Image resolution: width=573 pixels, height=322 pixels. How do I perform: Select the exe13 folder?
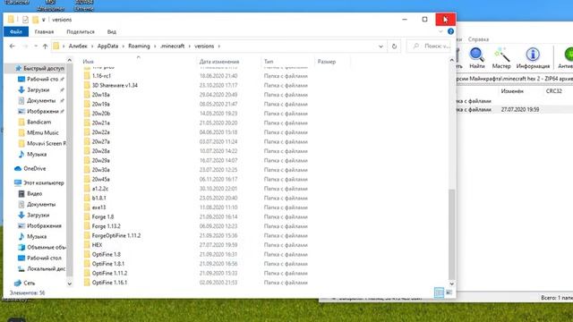click(x=98, y=208)
